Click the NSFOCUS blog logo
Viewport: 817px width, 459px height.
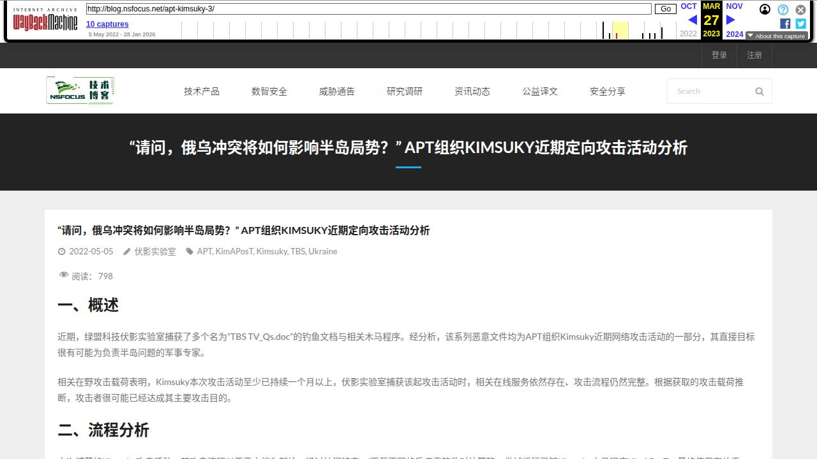80,91
